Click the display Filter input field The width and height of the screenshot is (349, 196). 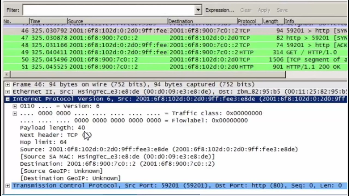pos(109,10)
